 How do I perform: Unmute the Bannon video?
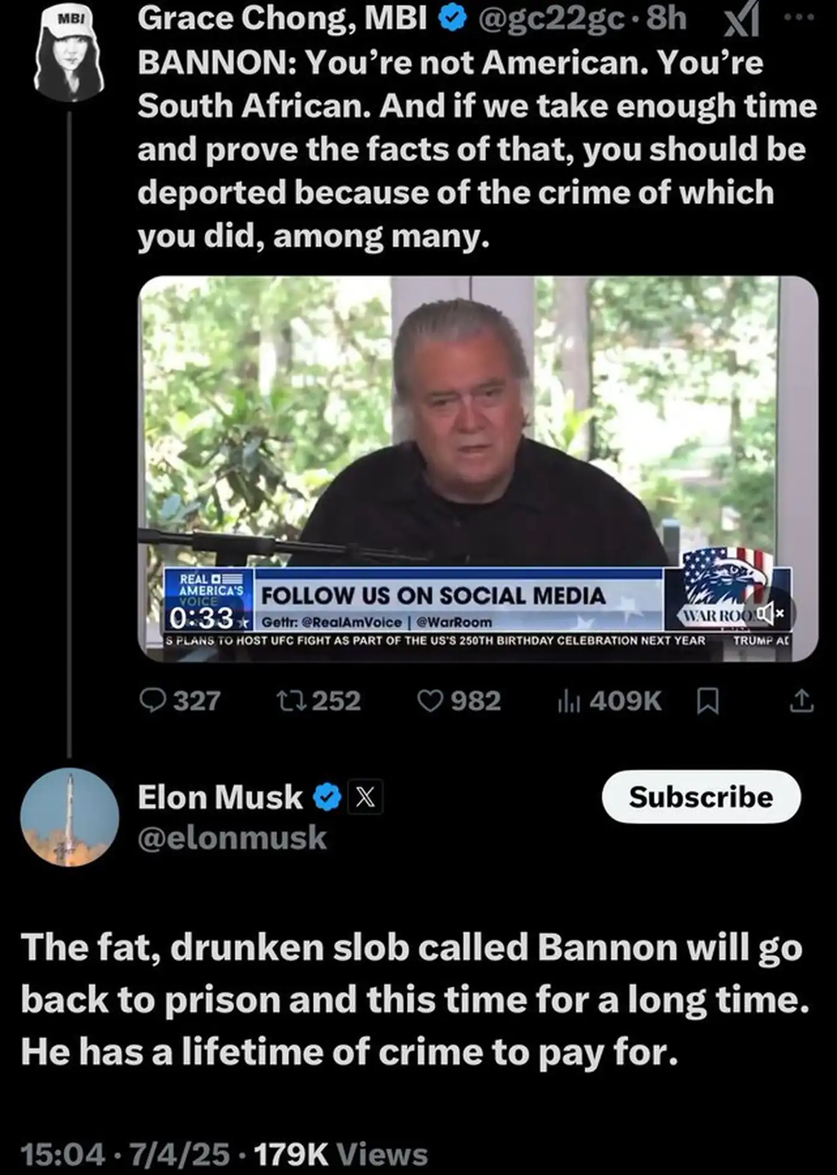point(770,613)
